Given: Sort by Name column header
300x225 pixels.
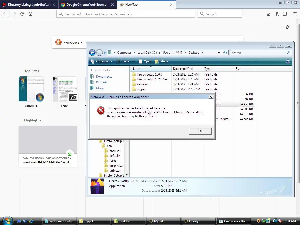Looking at the screenshot, I should (151, 68).
